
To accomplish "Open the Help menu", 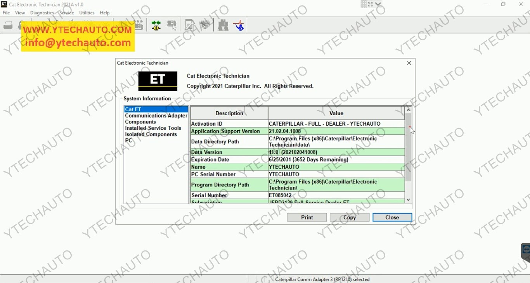I will pos(104,13).
